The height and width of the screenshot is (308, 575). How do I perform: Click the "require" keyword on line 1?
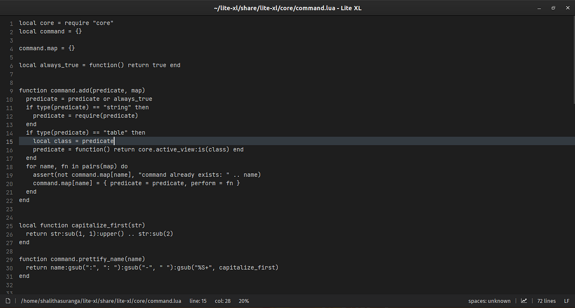coord(76,23)
